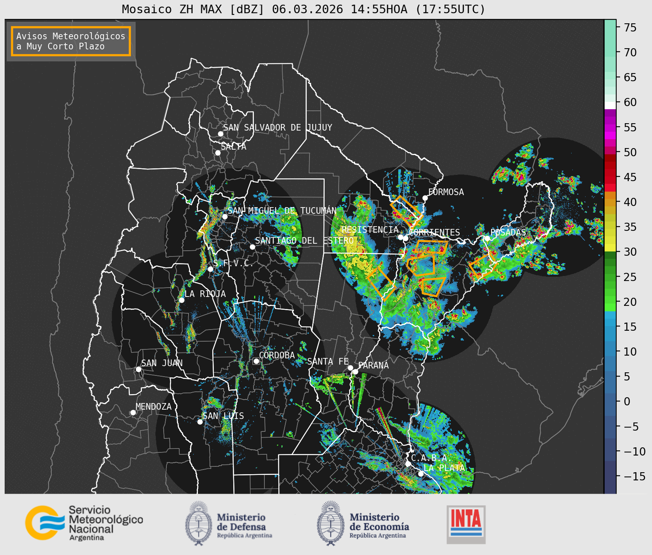
Task: Click the LA PLATA label
Action: pyautogui.click(x=444, y=468)
